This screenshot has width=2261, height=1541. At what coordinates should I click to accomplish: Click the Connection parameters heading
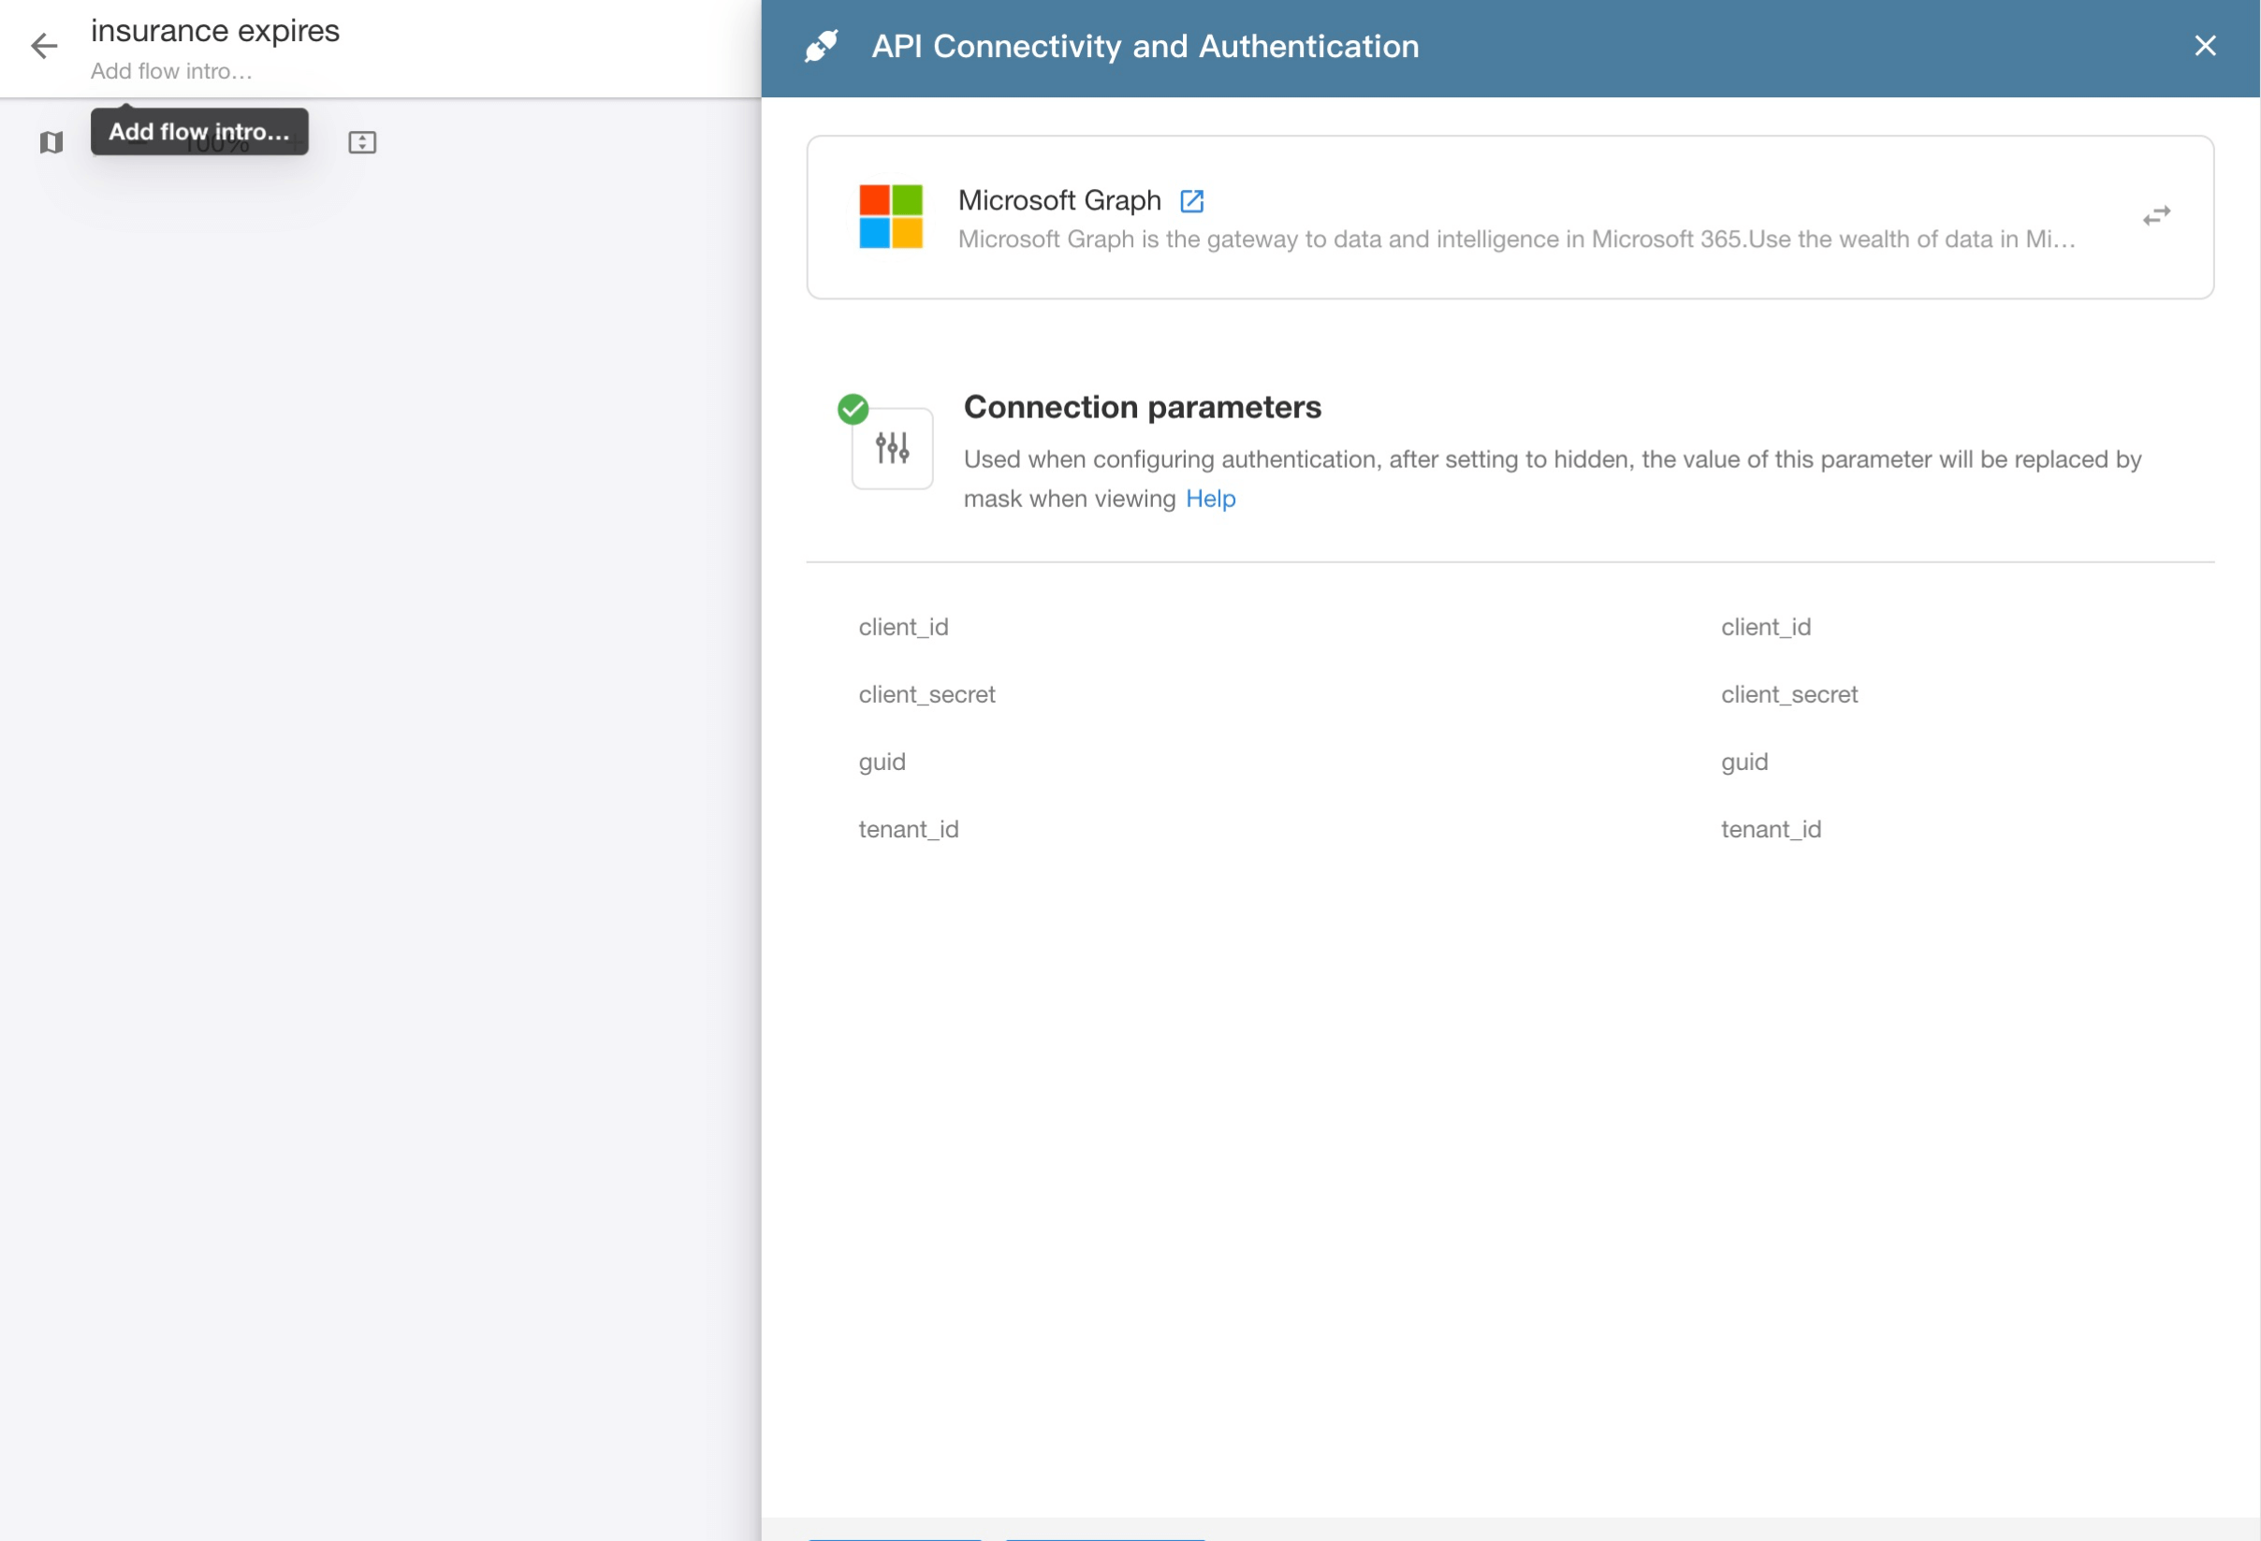point(1142,407)
